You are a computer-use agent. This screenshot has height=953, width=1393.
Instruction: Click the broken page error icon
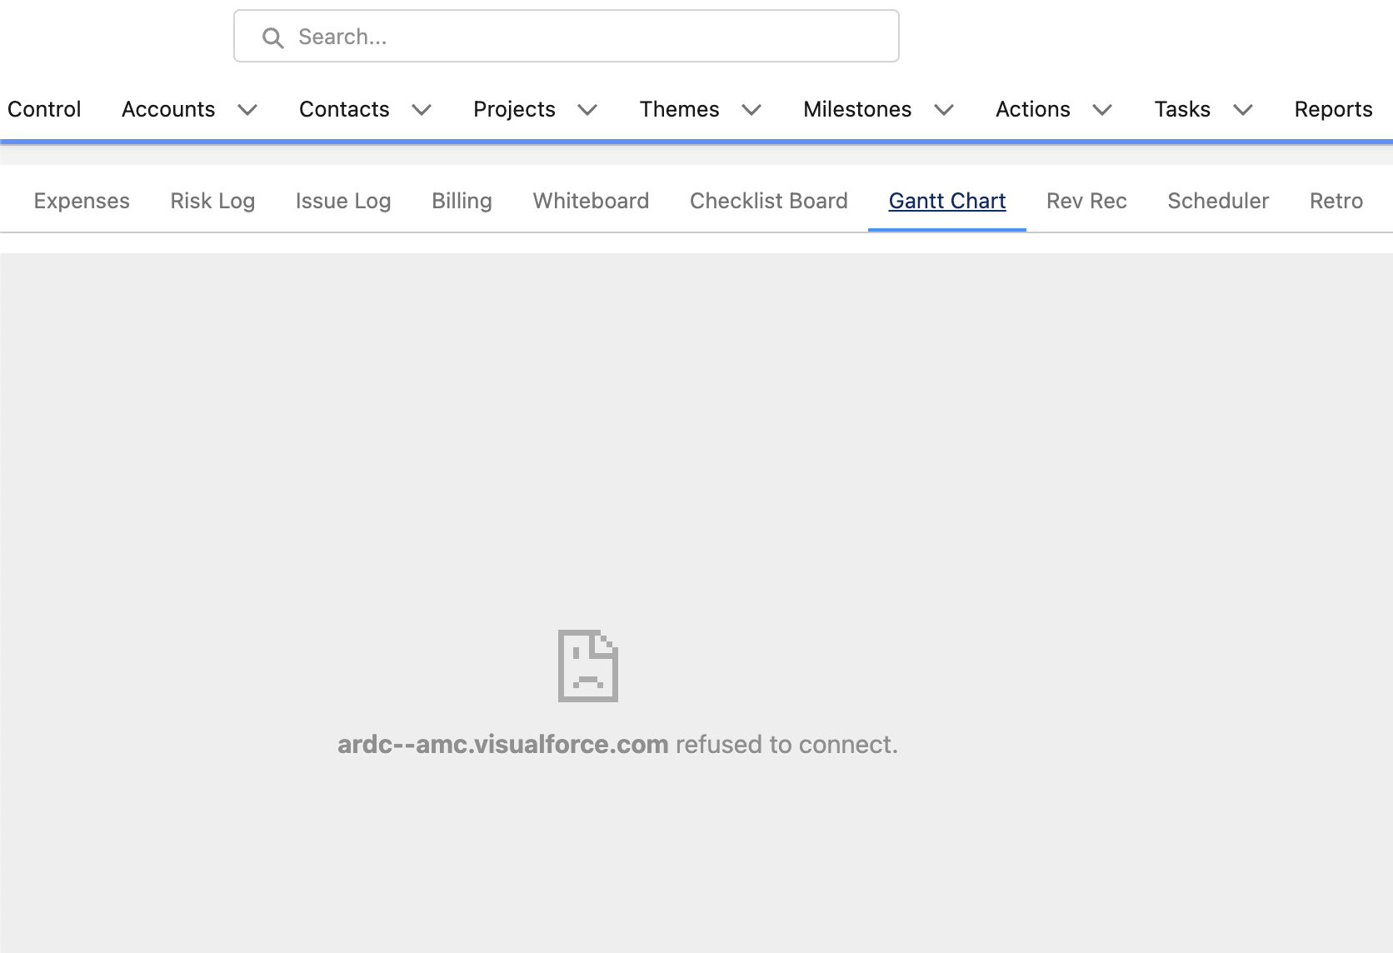587,666
